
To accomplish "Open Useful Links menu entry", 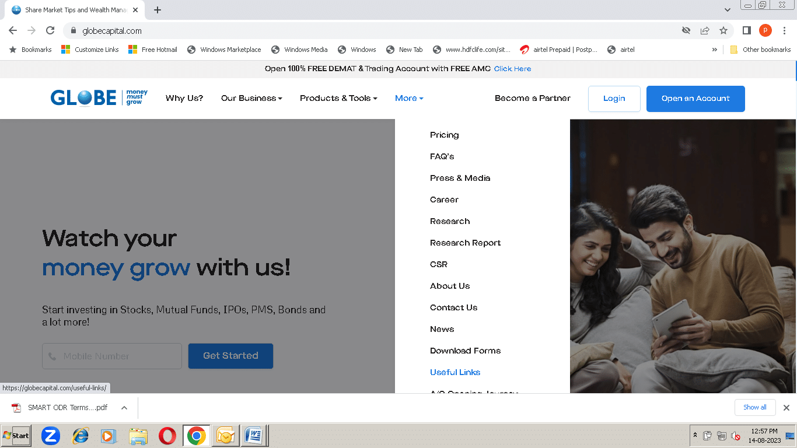I will coord(455,372).
